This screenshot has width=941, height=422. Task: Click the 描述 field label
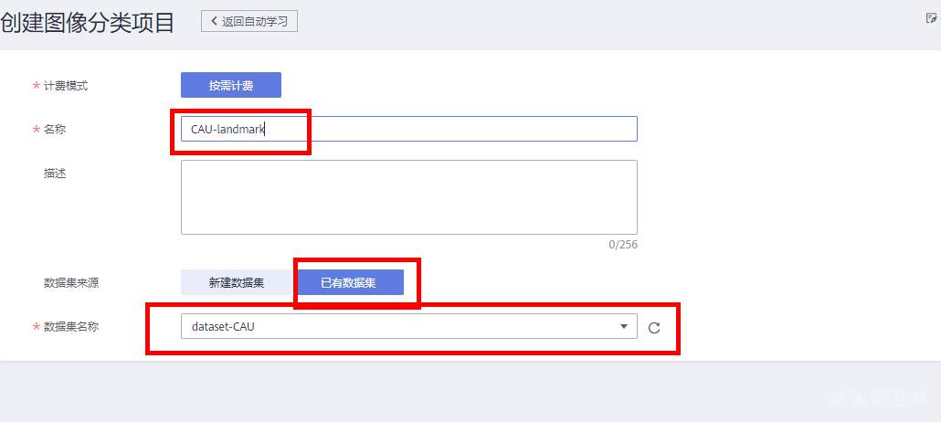(55, 173)
